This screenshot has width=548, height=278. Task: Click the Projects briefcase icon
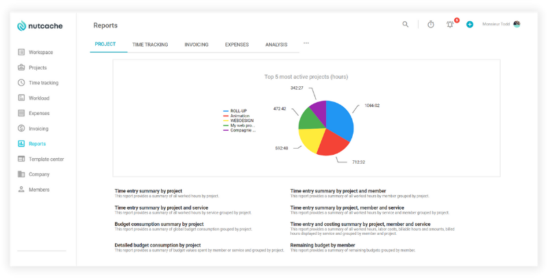21,68
